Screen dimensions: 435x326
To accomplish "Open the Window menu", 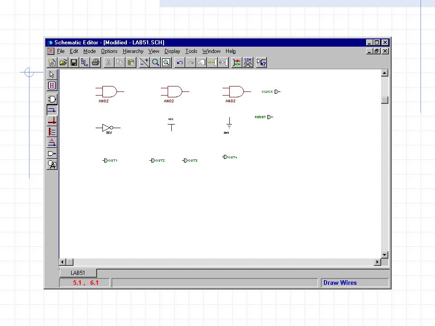I will point(212,51).
